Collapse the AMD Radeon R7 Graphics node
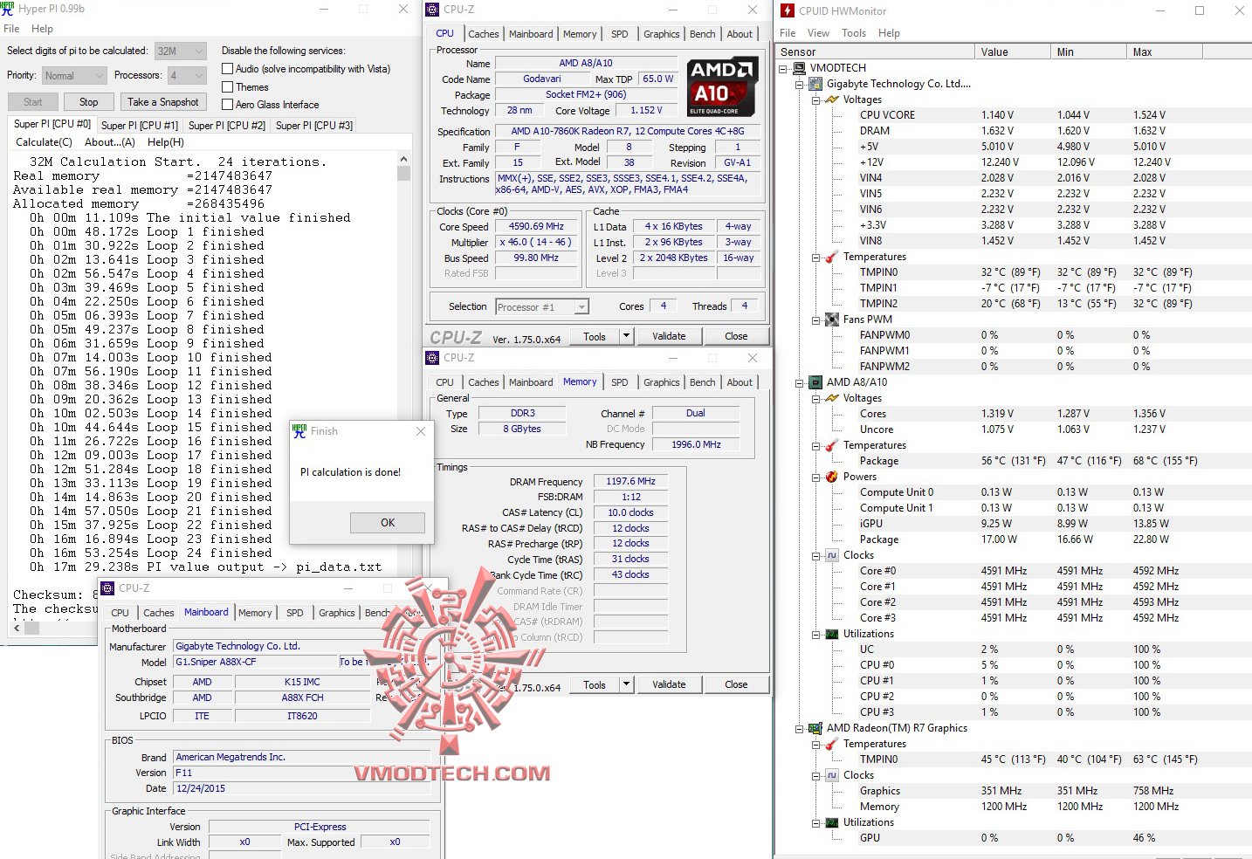The height and width of the screenshot is (859, 1252). (799, 728)
